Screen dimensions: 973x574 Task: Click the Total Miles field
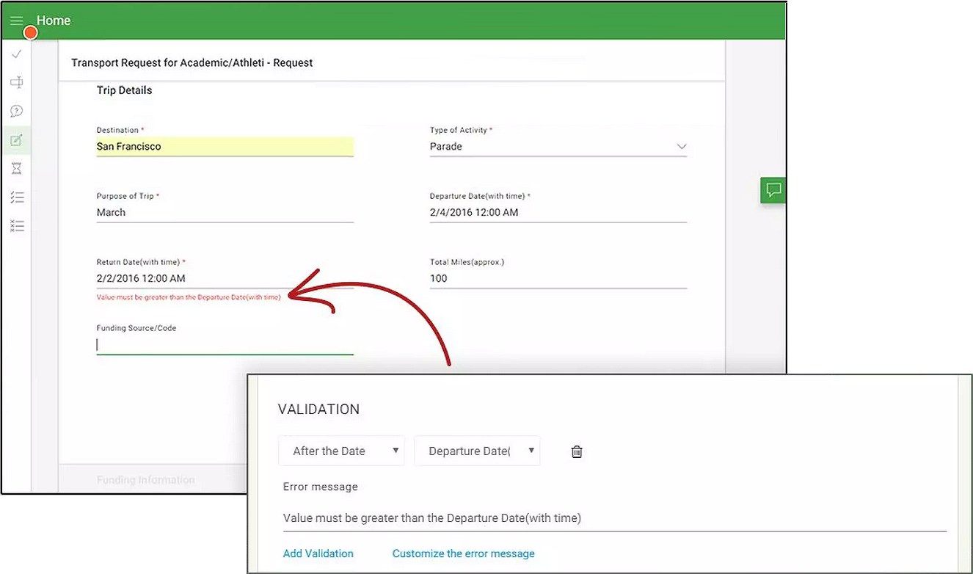558,279
